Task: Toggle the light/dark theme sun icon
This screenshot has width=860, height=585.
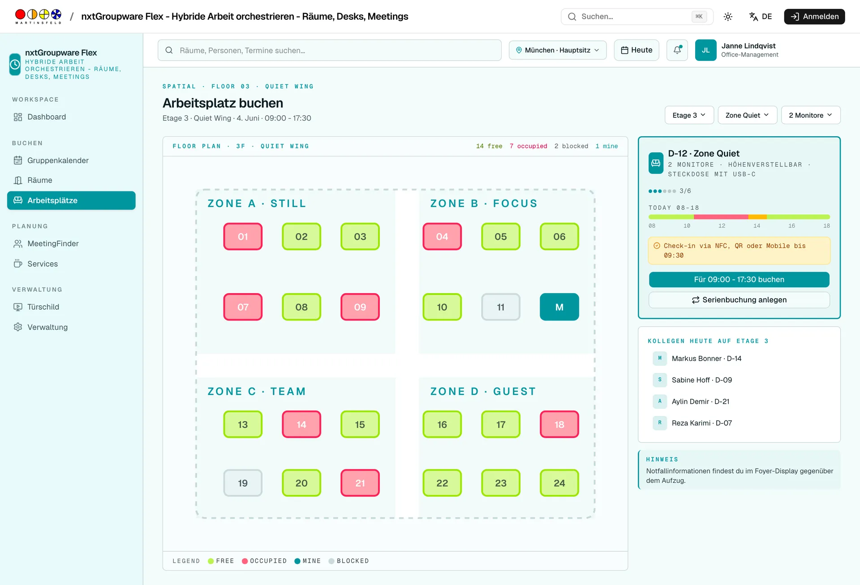Action: click(728, 17)
